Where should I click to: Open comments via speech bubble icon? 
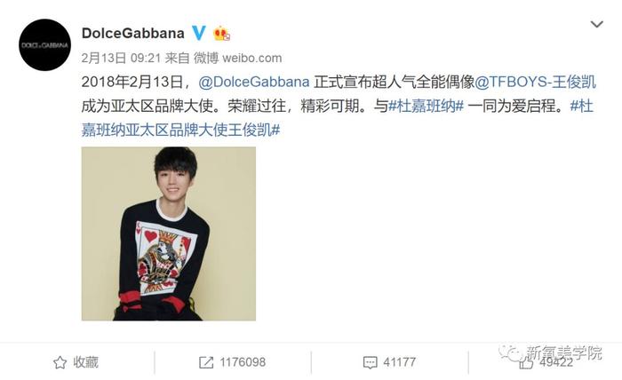(371, 362)
